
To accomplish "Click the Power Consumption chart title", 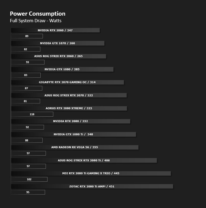I will click(38, 14).
